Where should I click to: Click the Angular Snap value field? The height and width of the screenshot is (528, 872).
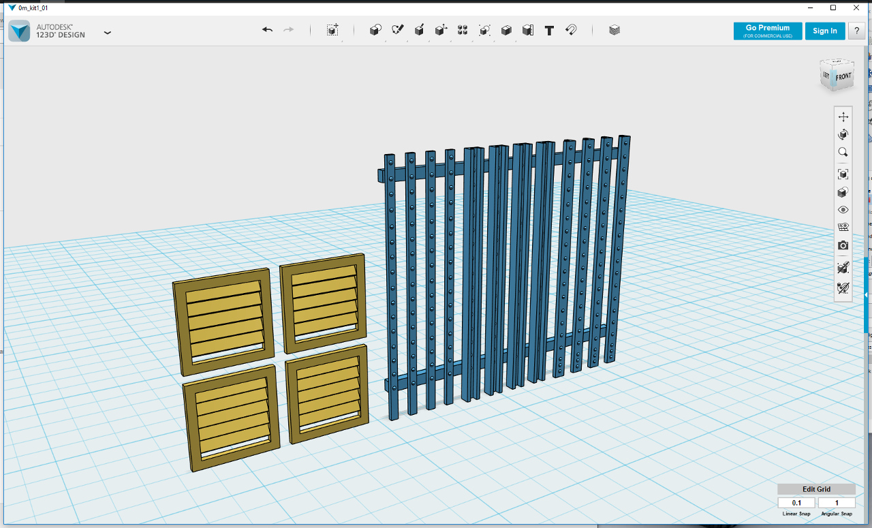tap(837, 503)
